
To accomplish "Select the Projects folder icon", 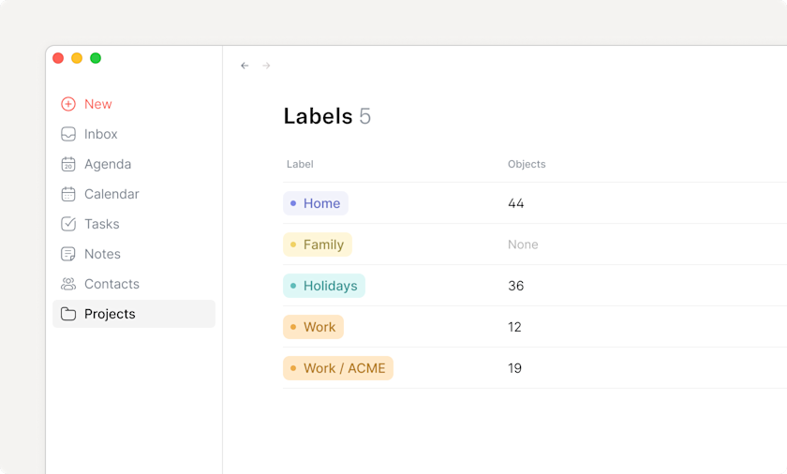I will (x=68, y=314).
